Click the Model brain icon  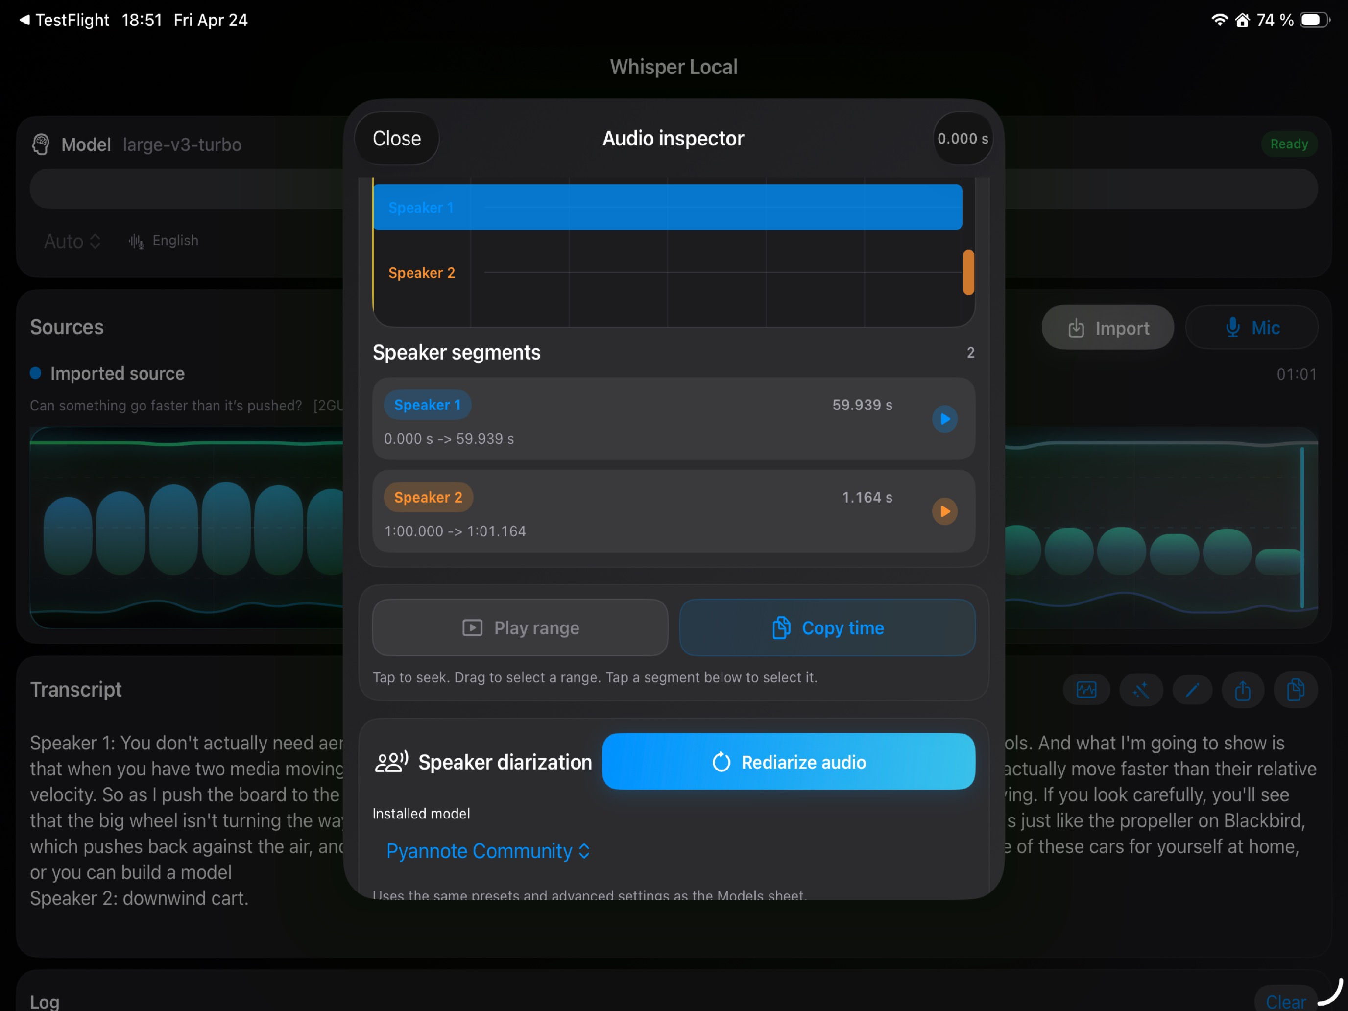tap(41, 144)
